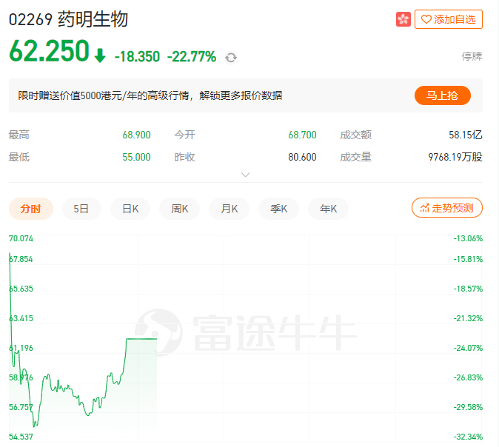499x447 pixels.
Task: Click the promotion text about 高级行情
Action: (x=150, y=95)
